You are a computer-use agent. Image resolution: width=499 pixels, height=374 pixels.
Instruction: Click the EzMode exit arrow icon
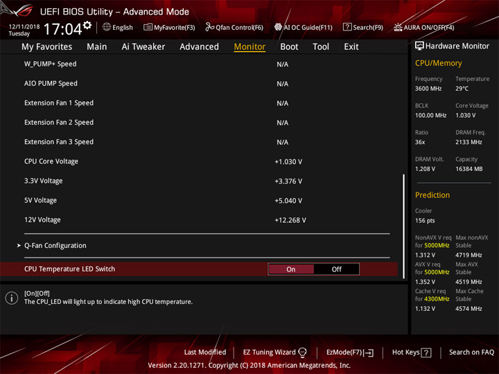pyautogui.click(x=369, y=353)
